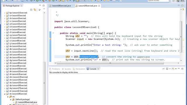Click 'Lesson19Exercise1' class name in code
The image size is (187, 105).
[84, 27]
